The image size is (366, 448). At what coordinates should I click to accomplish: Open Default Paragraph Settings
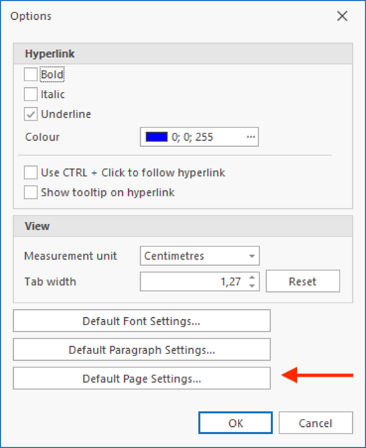click(x=142, y=350)
